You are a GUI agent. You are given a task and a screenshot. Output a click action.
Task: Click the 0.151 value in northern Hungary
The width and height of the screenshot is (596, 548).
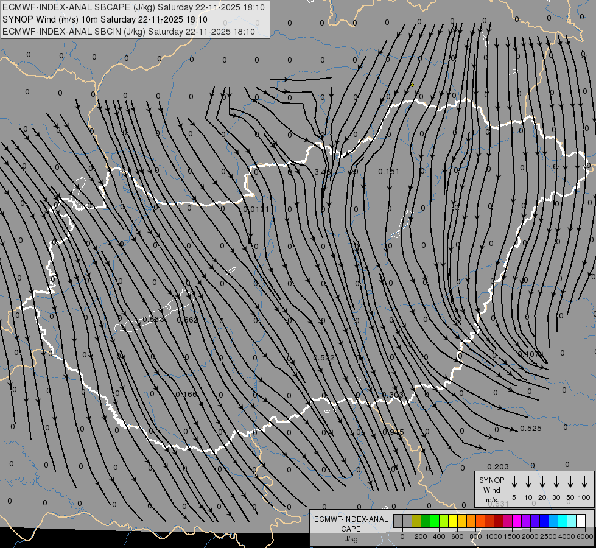(x=389, y=172)
